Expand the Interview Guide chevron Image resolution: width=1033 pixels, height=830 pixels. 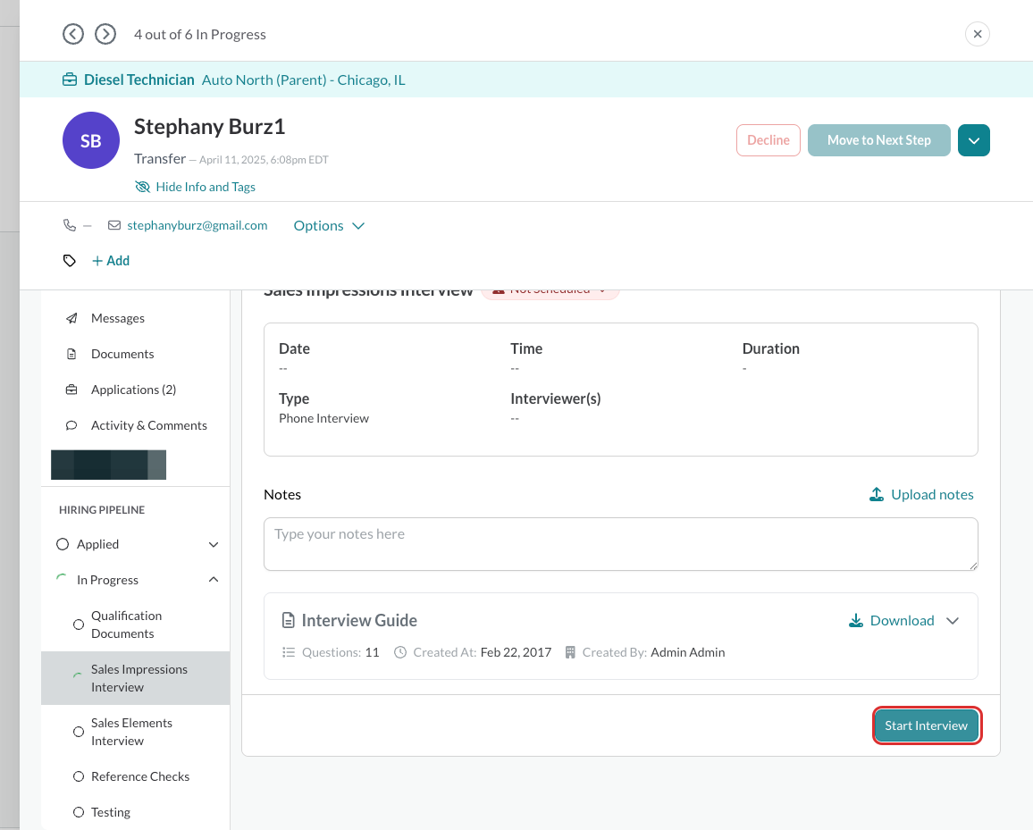(953, 621)
